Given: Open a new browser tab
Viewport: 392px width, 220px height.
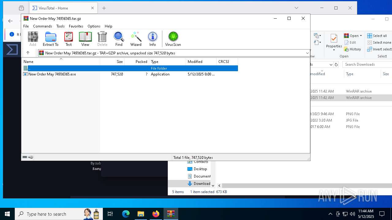Looking at the screenshot, I should [104, 8].
